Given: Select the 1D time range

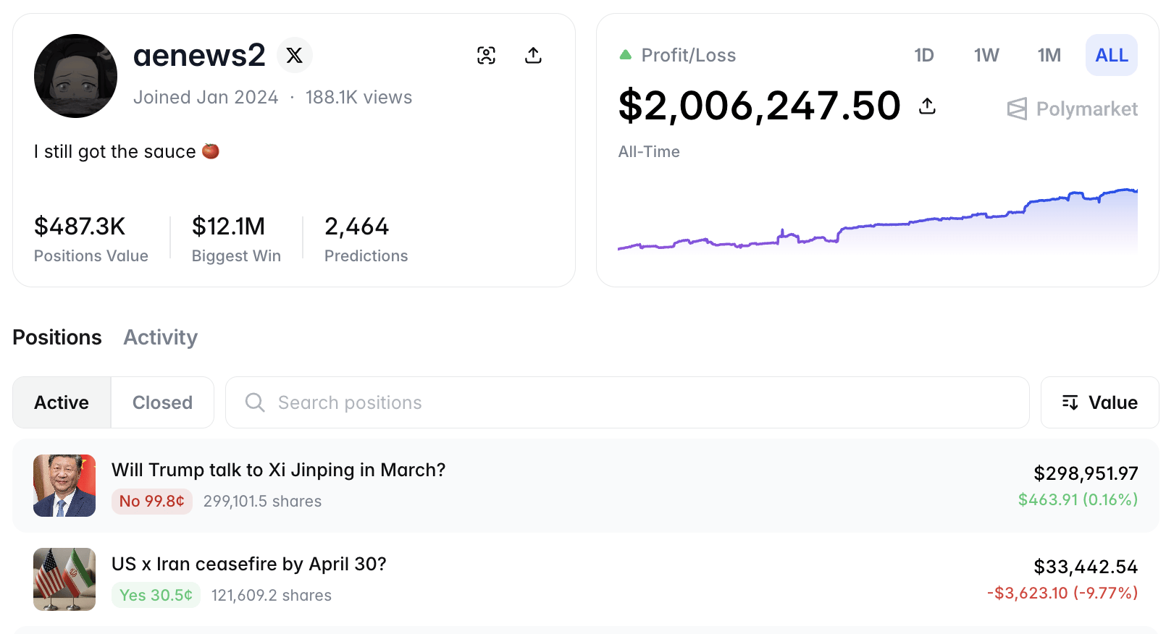Looking at the screenshot, I should coord(923,56).
